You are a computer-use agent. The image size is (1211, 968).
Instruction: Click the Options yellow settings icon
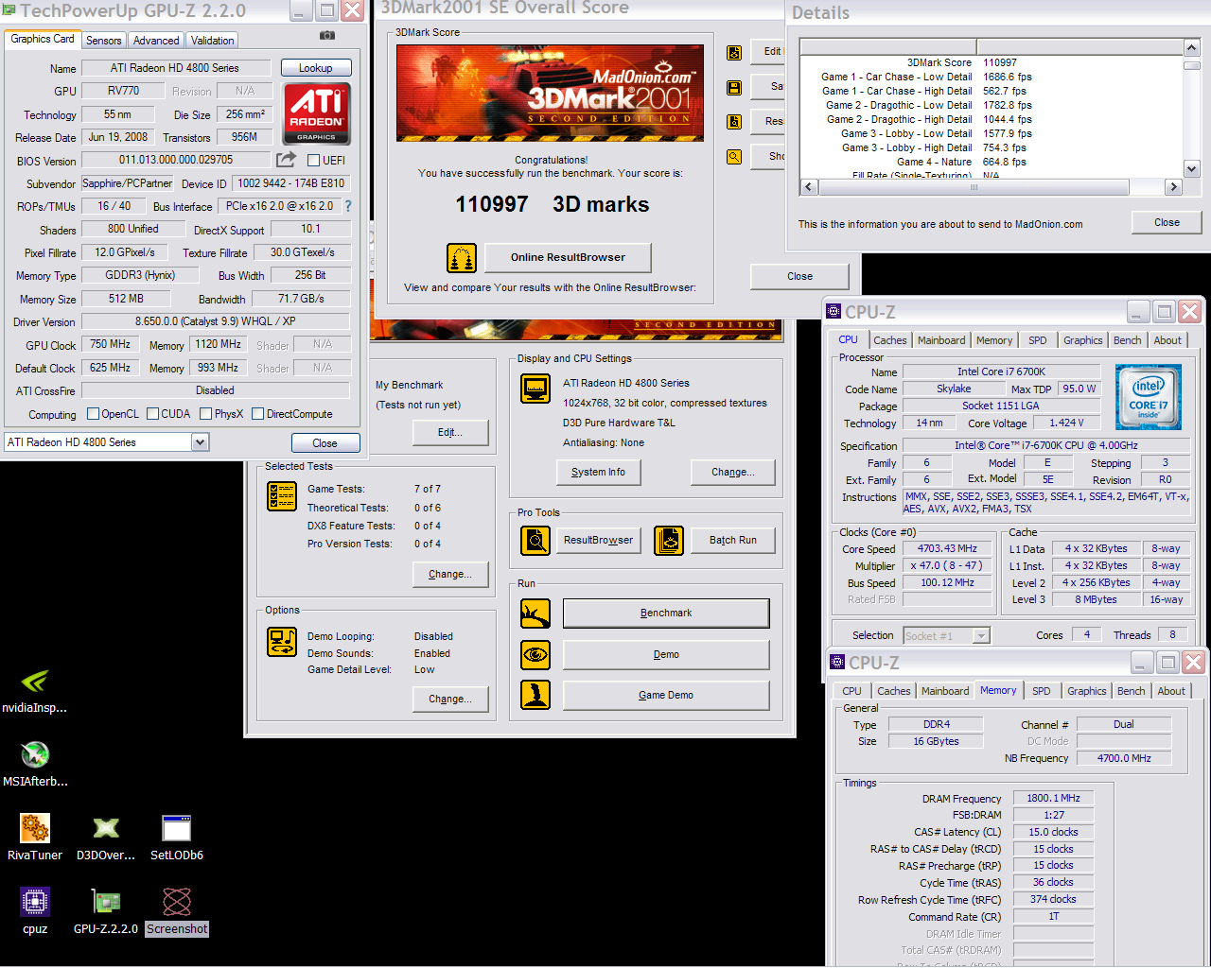(282, 642)
